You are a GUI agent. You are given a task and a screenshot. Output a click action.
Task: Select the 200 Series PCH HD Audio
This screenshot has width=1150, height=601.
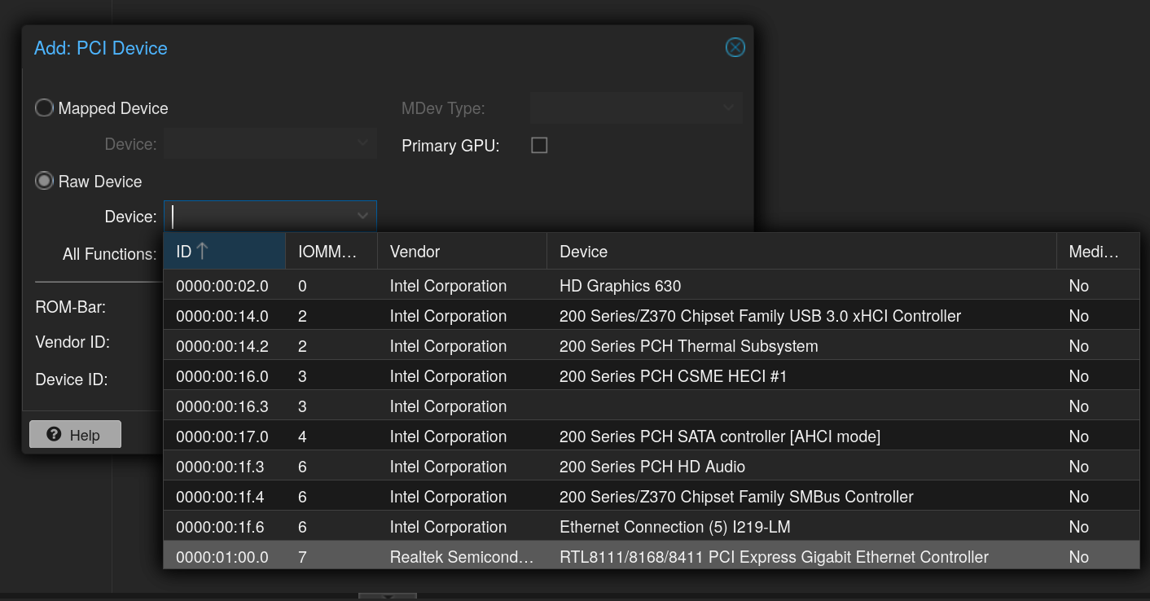652,467
